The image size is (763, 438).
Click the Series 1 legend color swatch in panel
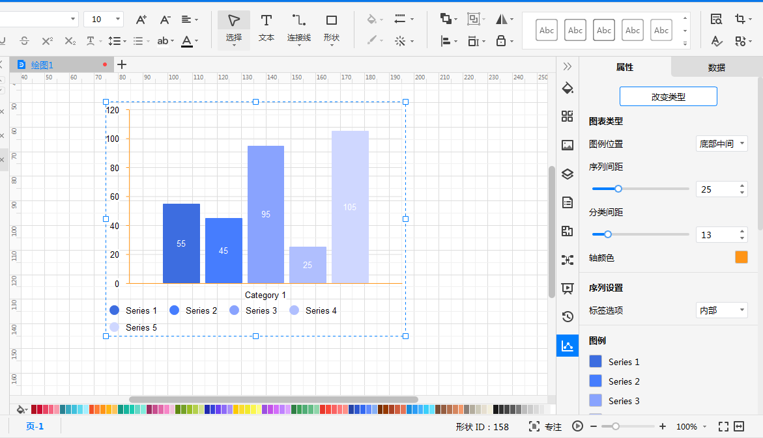tap(596, 361)
